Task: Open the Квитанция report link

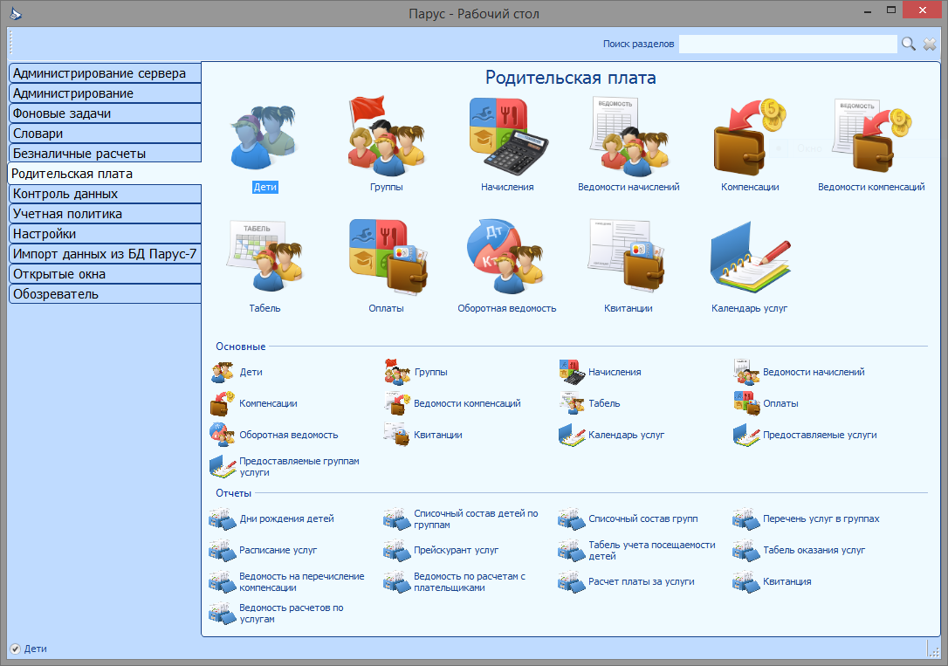Action: 787,581
